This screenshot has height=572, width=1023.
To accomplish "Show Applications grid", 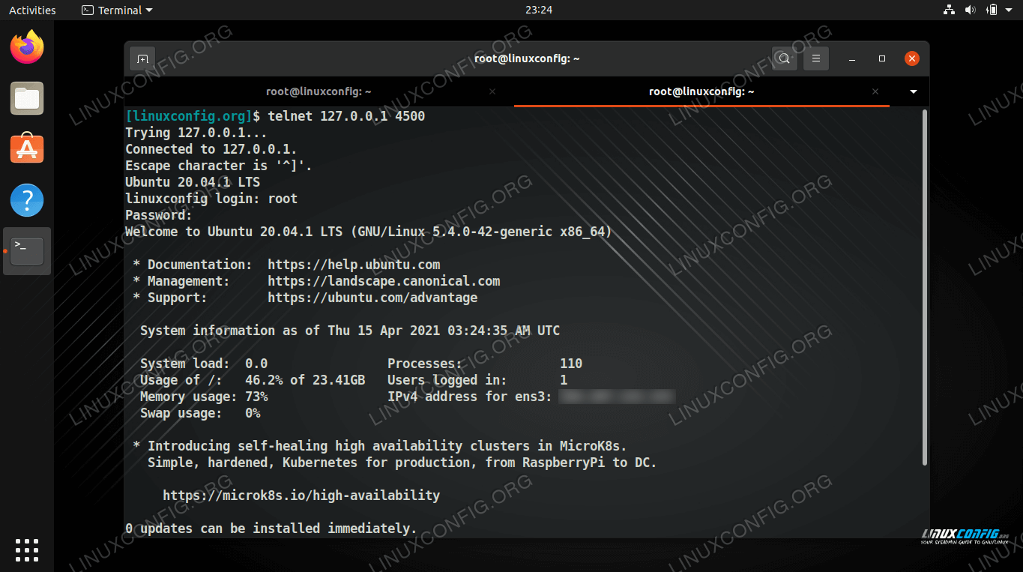I will click(x=27, y=550).
